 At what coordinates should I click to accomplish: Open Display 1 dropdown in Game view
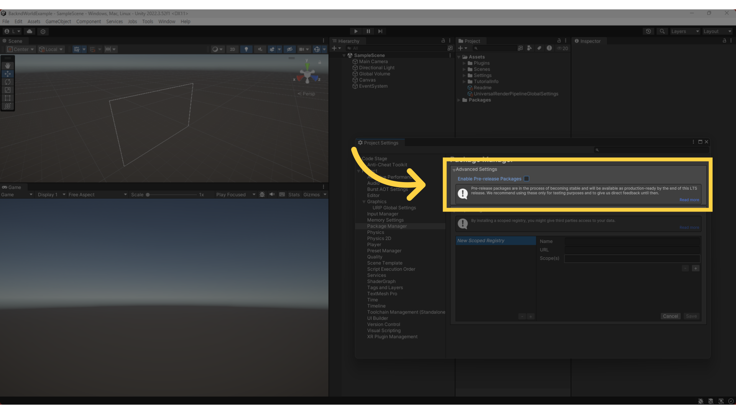tap(51, 194)
